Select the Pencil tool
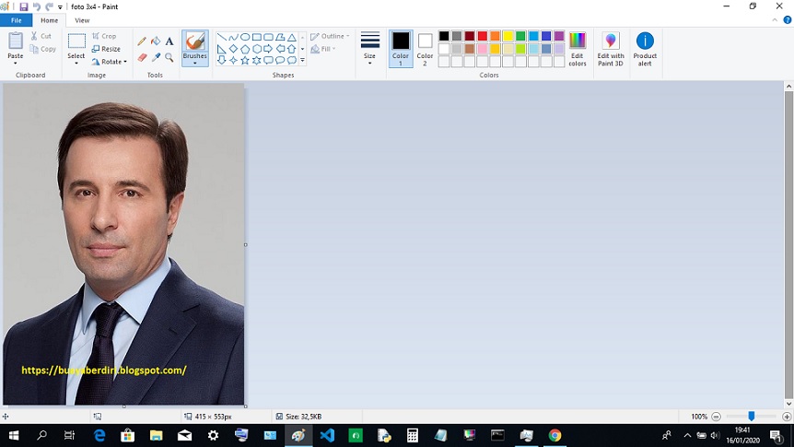The height and width of the screenshot is (447, 794). (142, 41)
